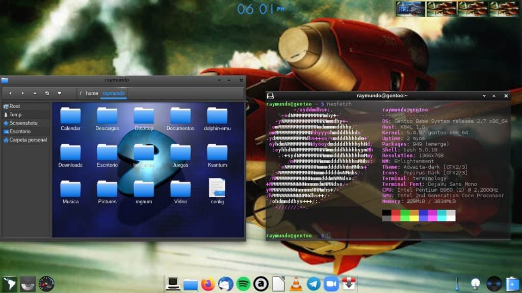Screen dimensions: 522x293
Task: Click the 'raymundo' breadcrumb segment
Action: (114, 93)
